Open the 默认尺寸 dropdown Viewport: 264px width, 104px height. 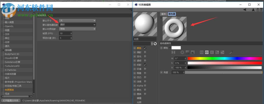(77, 21)
